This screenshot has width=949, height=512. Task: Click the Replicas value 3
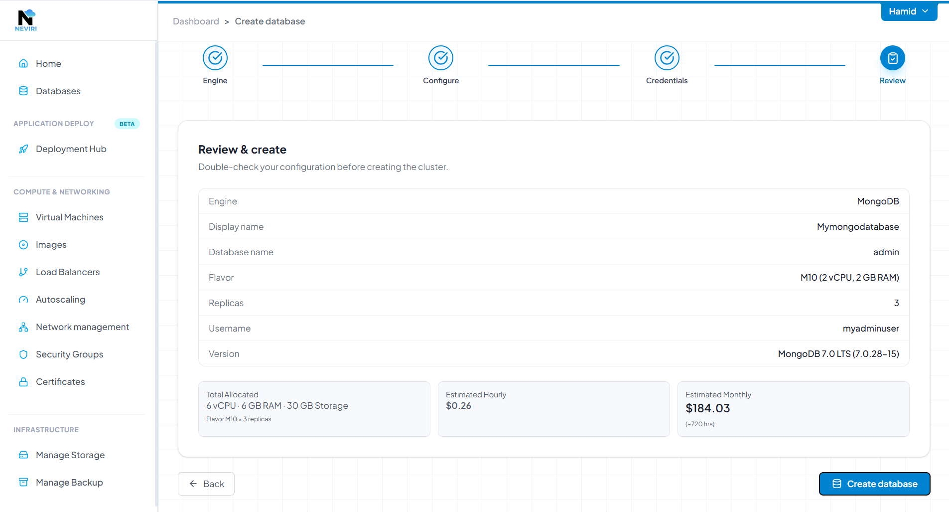point(897,303)
